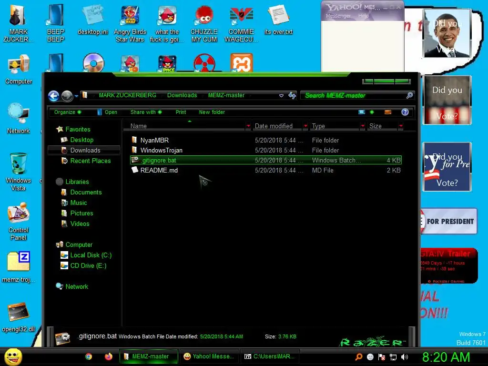The height and width of the screenshot is (366, 488).
Task: Select the memz-troj... zip desktop icon
Action: [19, 267]
